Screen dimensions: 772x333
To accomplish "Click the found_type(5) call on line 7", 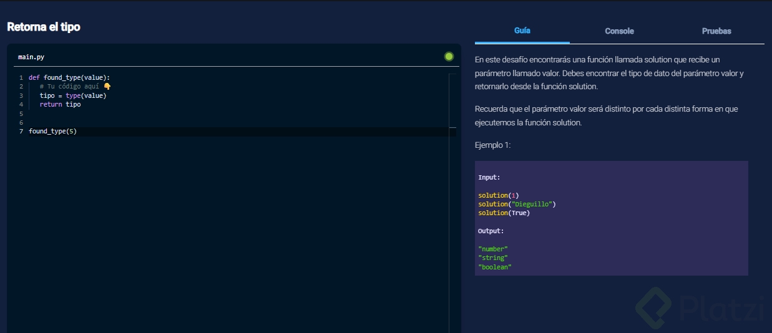I will pos(52,132).
